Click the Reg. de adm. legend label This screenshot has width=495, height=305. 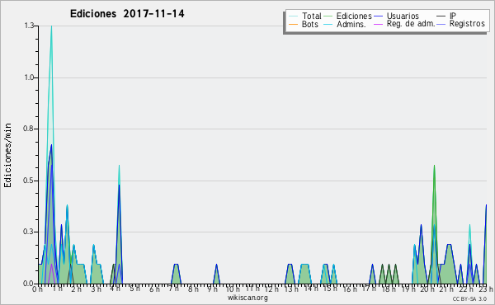pos(411,24)
